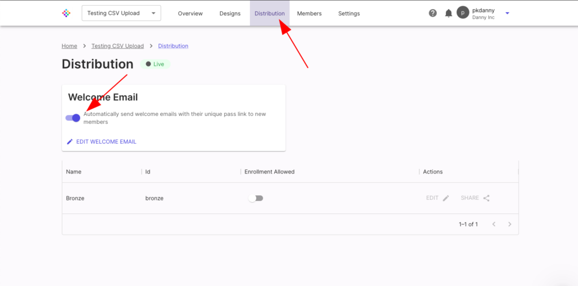Click the Name column header
578x286 pixels.
74,172
